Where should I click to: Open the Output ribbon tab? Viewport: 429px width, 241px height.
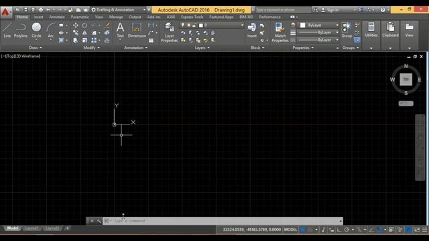[135, 17]
